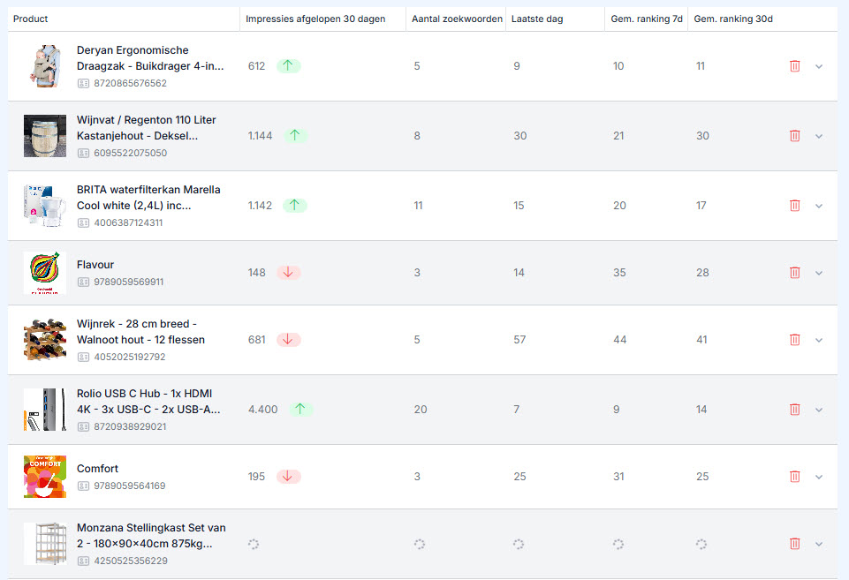Click EAN icon next to 8720865676562
This screenshot has width=849, height=580.
pyautogui.click(x=83, y=83)
